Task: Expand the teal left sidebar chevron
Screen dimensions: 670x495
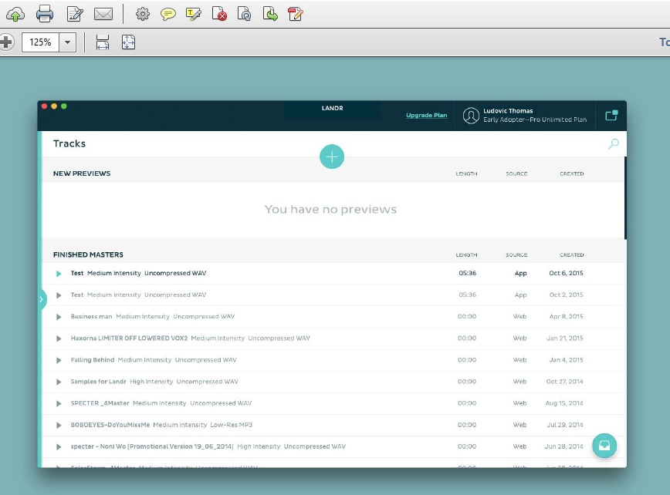Action: pos(41,299)
